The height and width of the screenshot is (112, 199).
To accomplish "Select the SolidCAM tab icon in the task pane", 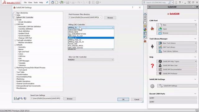I will click(x=145, y=41).
